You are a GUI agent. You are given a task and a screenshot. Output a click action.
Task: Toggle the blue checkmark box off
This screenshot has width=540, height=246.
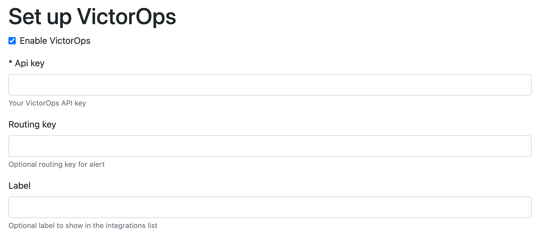12,41
